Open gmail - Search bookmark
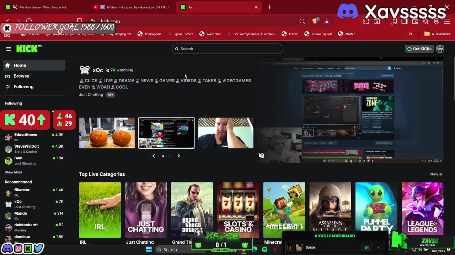The height and width of the screenshot is (255, 455). click(x=181, y=34)
